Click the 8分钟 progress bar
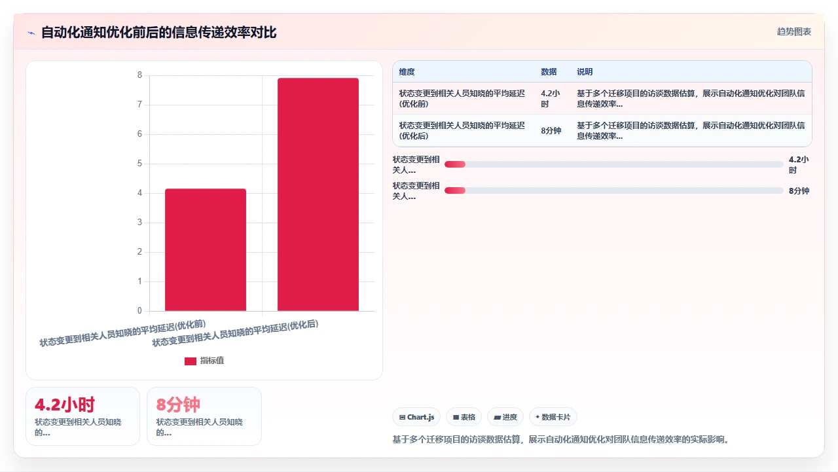Viewport: 838px width, 472px height. click(x=614, y=191)
